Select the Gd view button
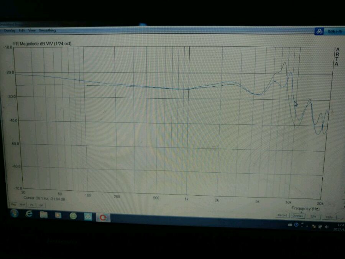 (41, 205)
